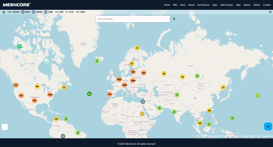Select the green C node marker in the Pacific

[x=257, y=96]
